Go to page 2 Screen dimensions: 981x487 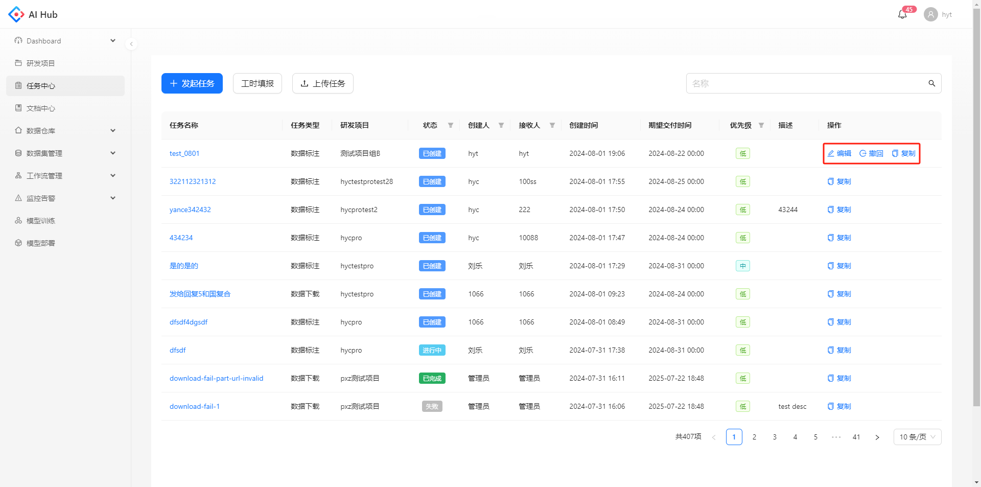click(x=755, y=437)
